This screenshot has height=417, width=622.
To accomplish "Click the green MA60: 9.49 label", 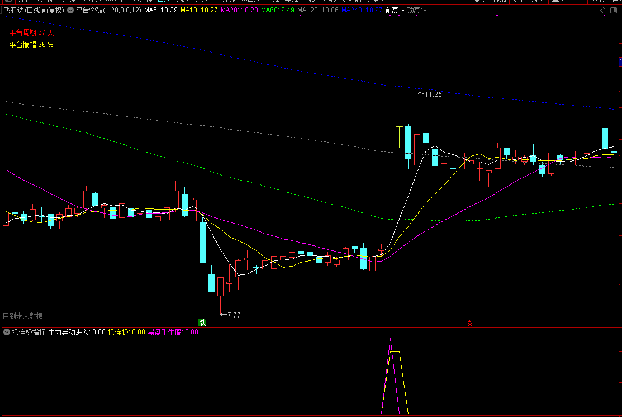I will tap(278, 10).
